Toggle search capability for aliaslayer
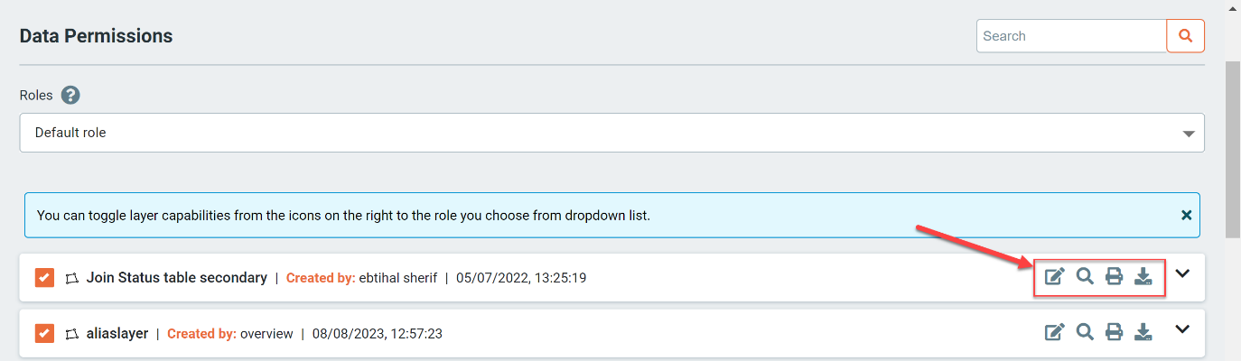Viewport: 1241px width, 361px height. pyautogui.click(x=1085, y=332)
